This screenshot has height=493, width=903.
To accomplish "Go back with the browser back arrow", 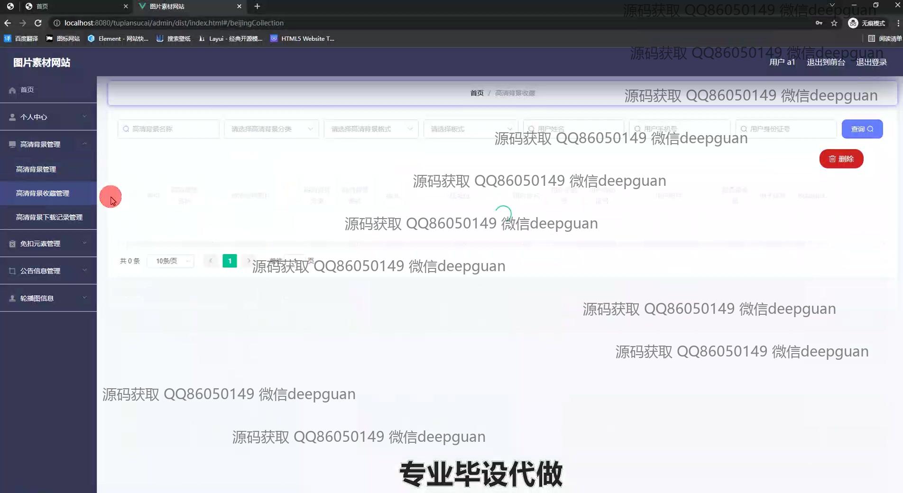I will click(8, 23).
